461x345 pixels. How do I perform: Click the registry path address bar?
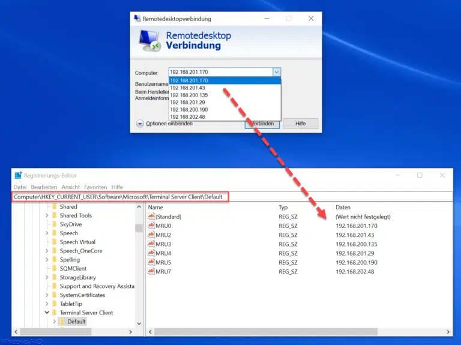click(x=120, y=197)
